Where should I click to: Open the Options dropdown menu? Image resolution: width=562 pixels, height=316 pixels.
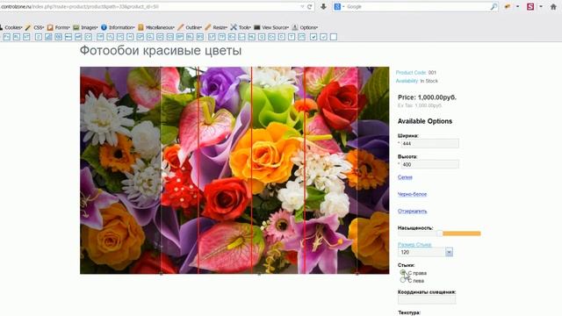coord(305,27)
